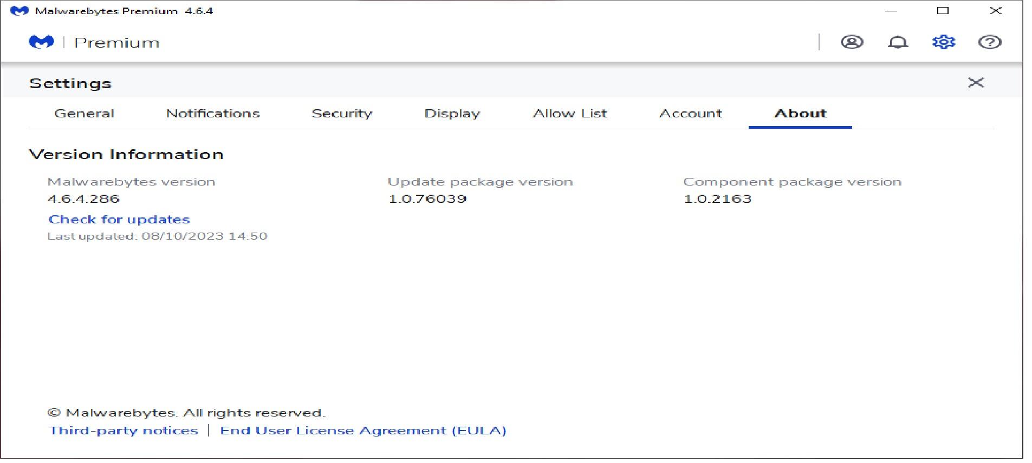Open the notifications bell icon
Image resolution: width=1032 pixels, height=463 pixels.
[898, 42]
